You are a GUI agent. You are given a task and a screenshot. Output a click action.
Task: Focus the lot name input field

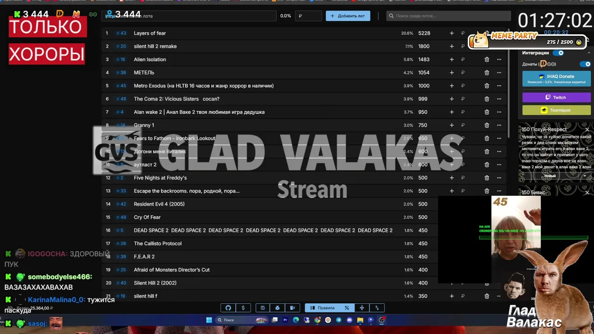click(x=189, y=16)
